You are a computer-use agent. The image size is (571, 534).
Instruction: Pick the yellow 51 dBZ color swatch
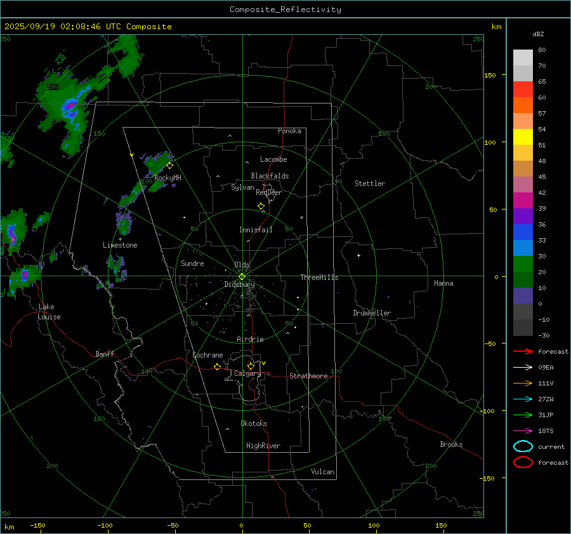523,137
